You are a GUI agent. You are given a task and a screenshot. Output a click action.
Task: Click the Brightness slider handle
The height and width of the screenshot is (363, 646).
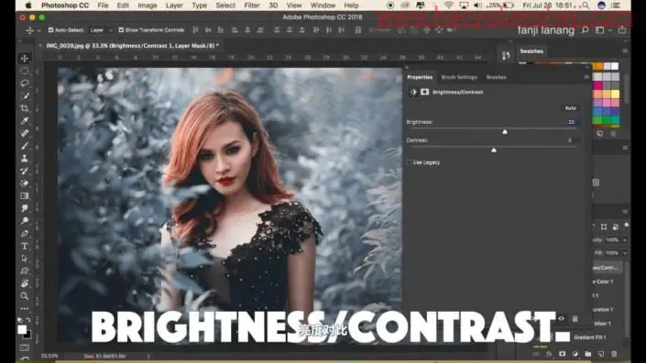tap(505, 132)
